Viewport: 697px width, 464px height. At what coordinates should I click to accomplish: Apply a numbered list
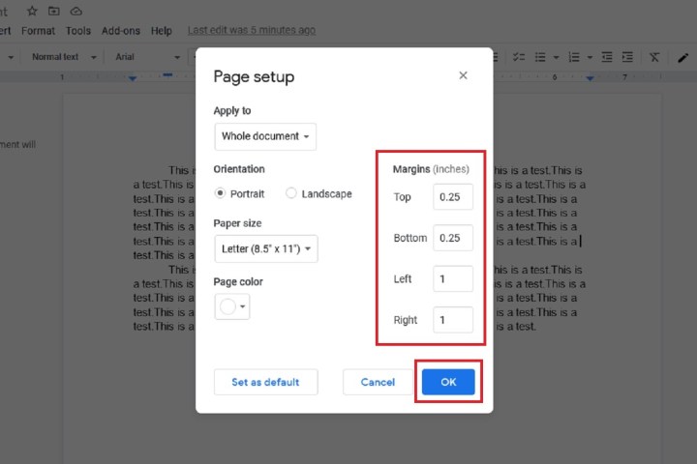click(x=574, y=57)
